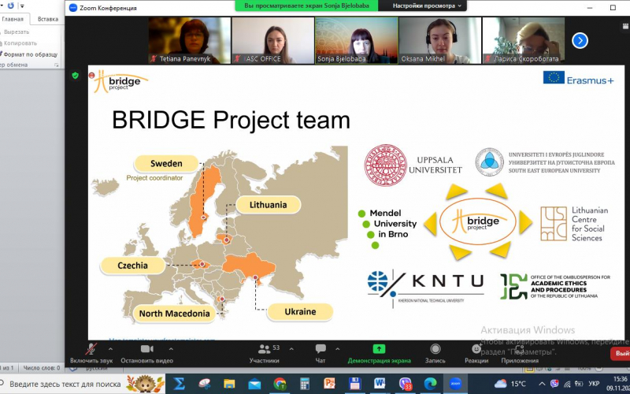Click the Viber icon in system tray
630x394 pixels.
pyautogui.click(x=554, y=384)
